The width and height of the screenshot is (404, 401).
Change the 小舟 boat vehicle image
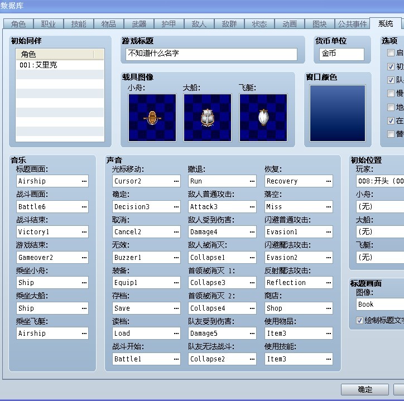click(x=152, y=118)
